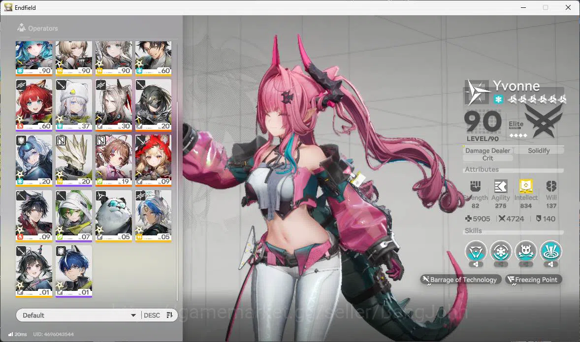580x342 pixels.
Task: Click the Solidify tag
Action: pyautogui.click(x=539, y=150)
